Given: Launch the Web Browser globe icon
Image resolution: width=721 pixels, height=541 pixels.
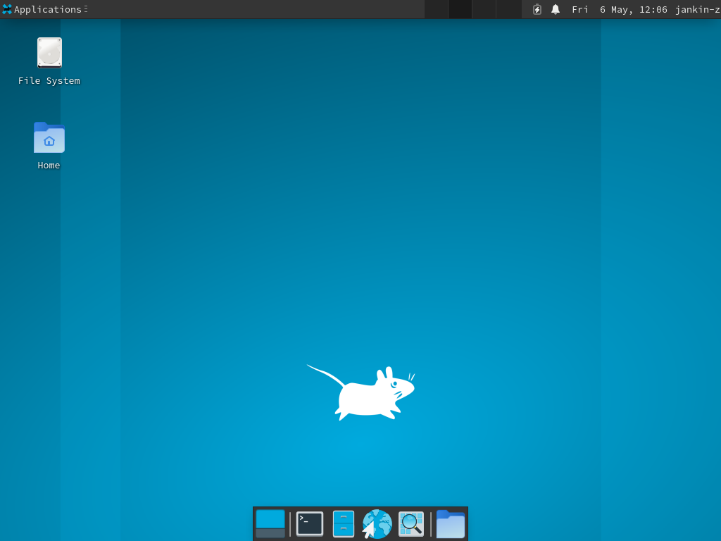Looking at the screenshot, I should pos(377,524).
